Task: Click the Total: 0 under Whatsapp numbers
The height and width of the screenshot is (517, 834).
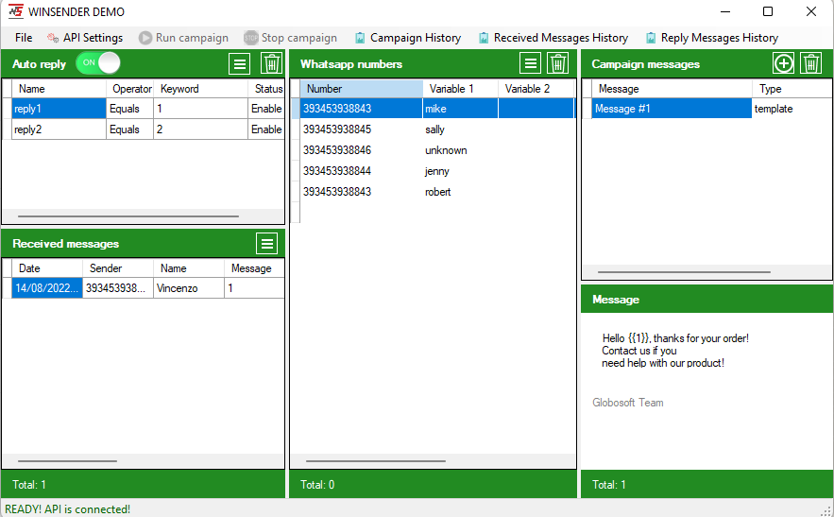Action: pyautogui.click(x=317, y=485)
